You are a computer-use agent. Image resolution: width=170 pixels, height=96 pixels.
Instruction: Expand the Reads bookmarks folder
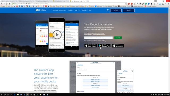(67, 6)
